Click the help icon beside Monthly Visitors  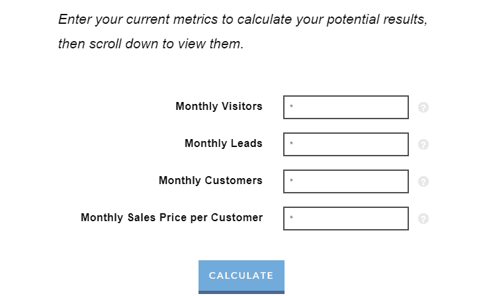pyautogui.click(x=423, y=107)
